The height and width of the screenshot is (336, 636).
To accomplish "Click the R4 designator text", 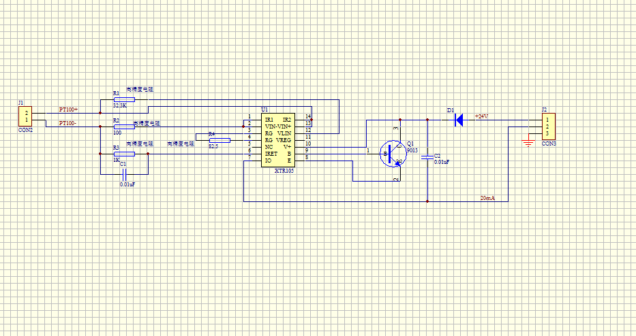I will click(211, 134).
